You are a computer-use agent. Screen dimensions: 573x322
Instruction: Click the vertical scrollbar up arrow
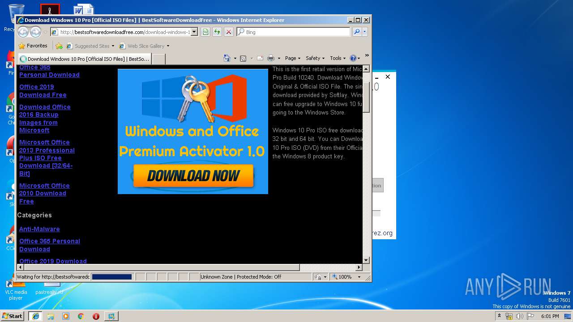[x=366, y=69]
